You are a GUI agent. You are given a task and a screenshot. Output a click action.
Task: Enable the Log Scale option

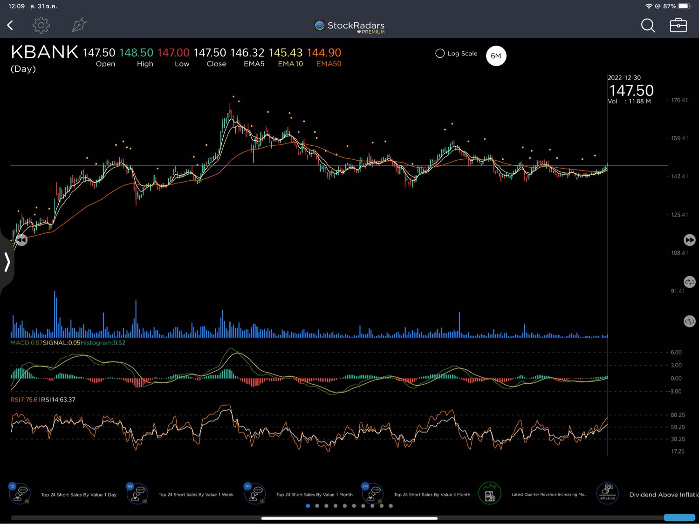[x=440, y=54]
